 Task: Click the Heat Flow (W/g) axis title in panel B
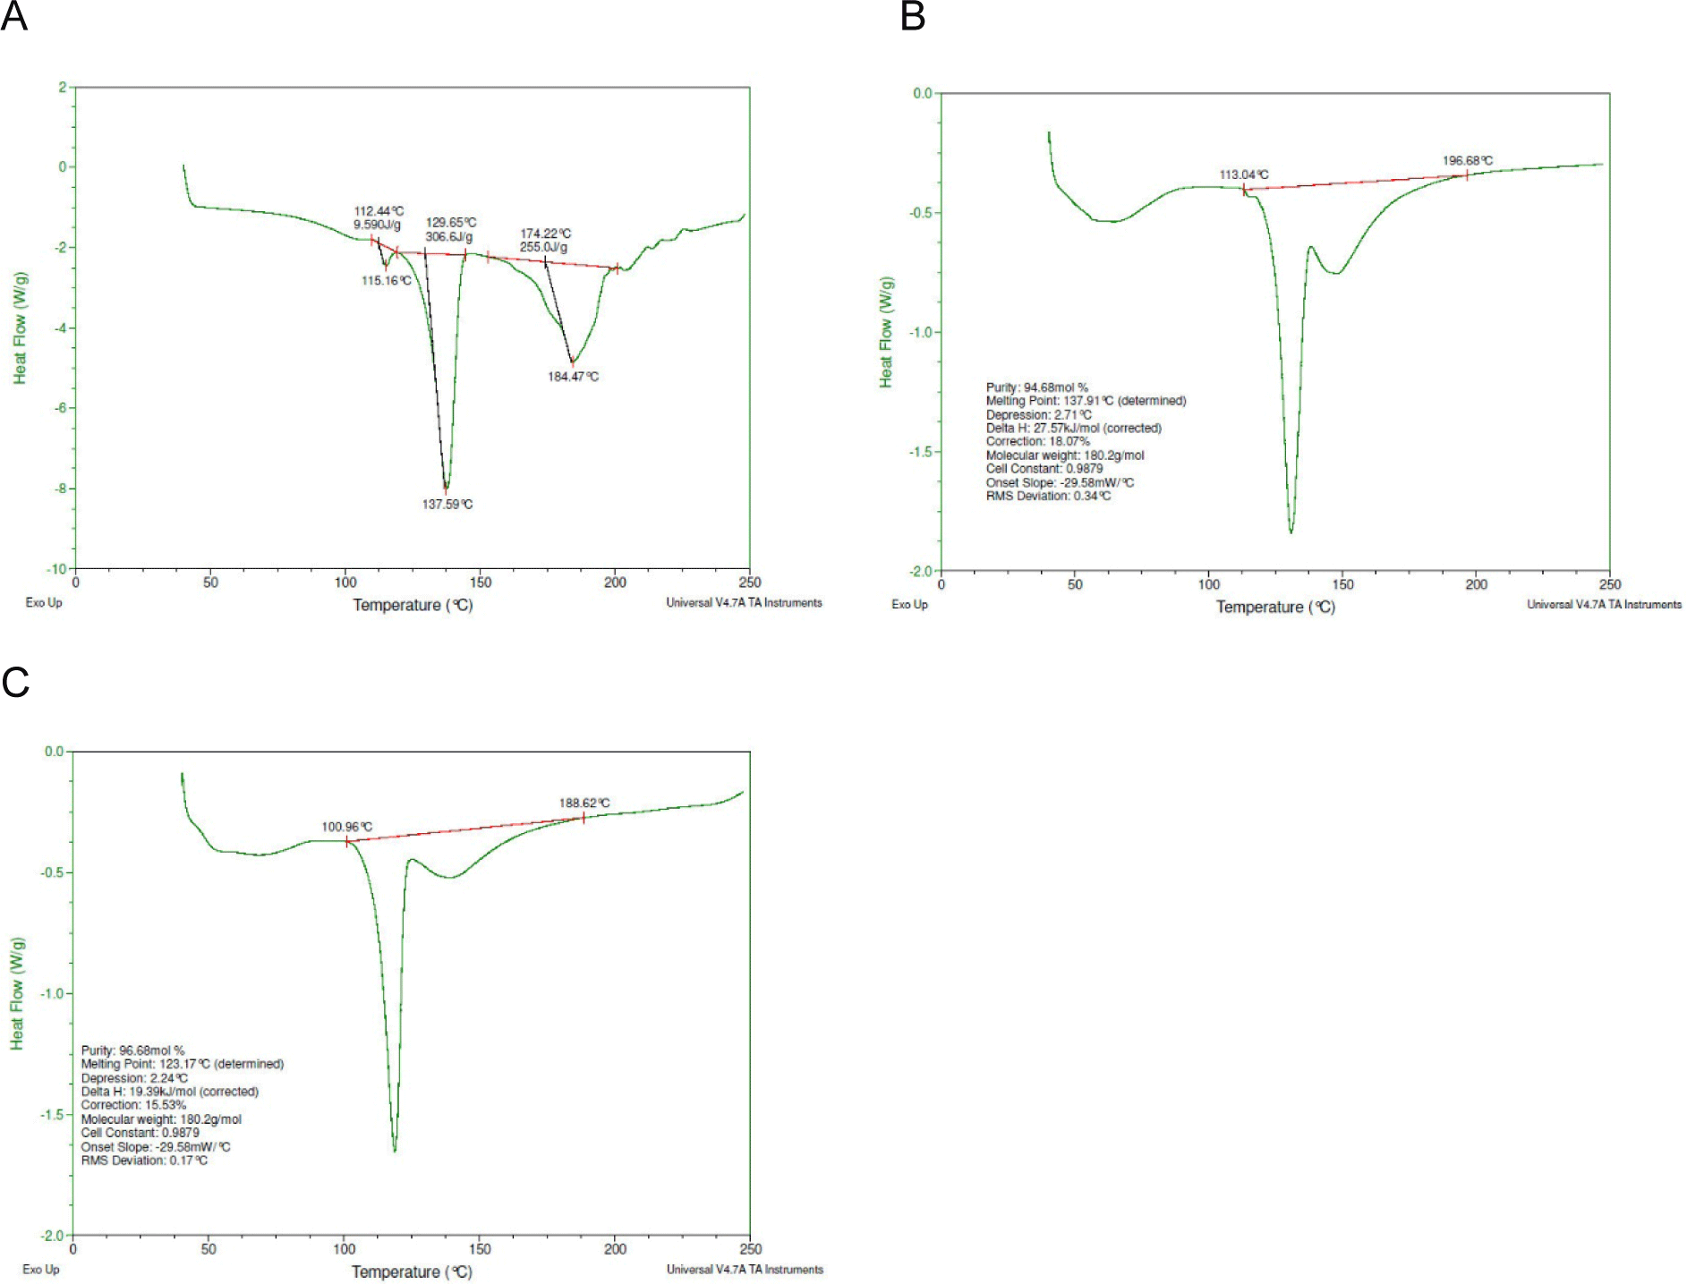886,332
